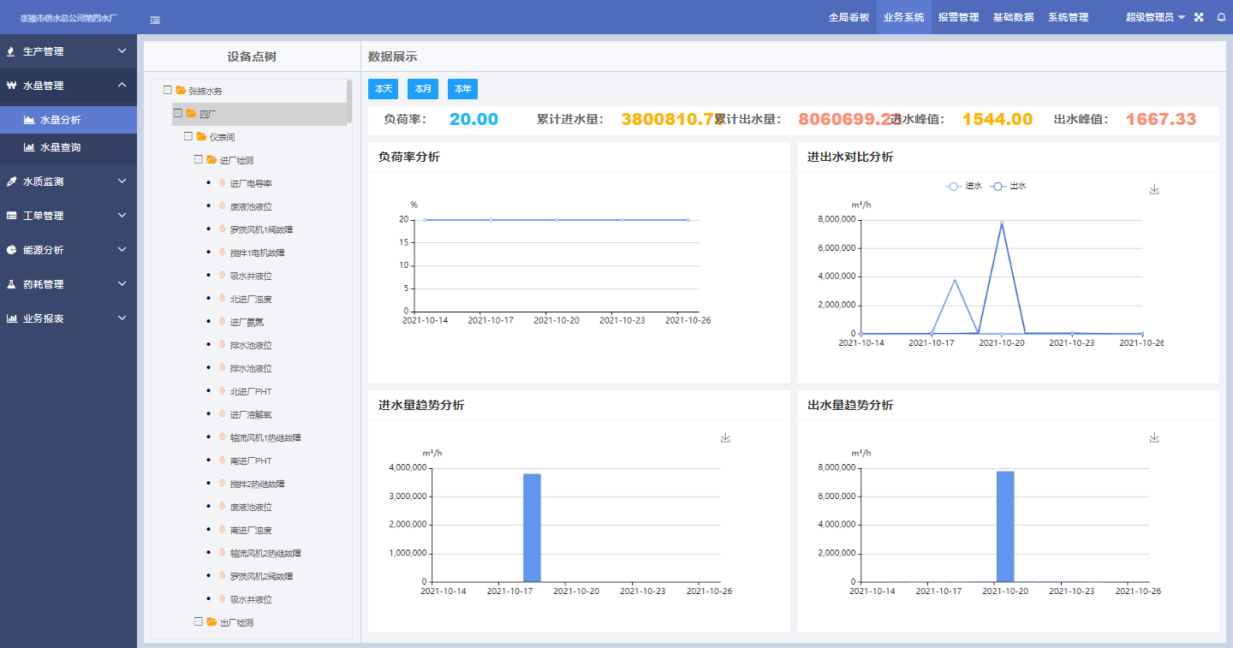Enable the 出厂检测 checkbox
The image size is (1233, 648).
(199, 622)
